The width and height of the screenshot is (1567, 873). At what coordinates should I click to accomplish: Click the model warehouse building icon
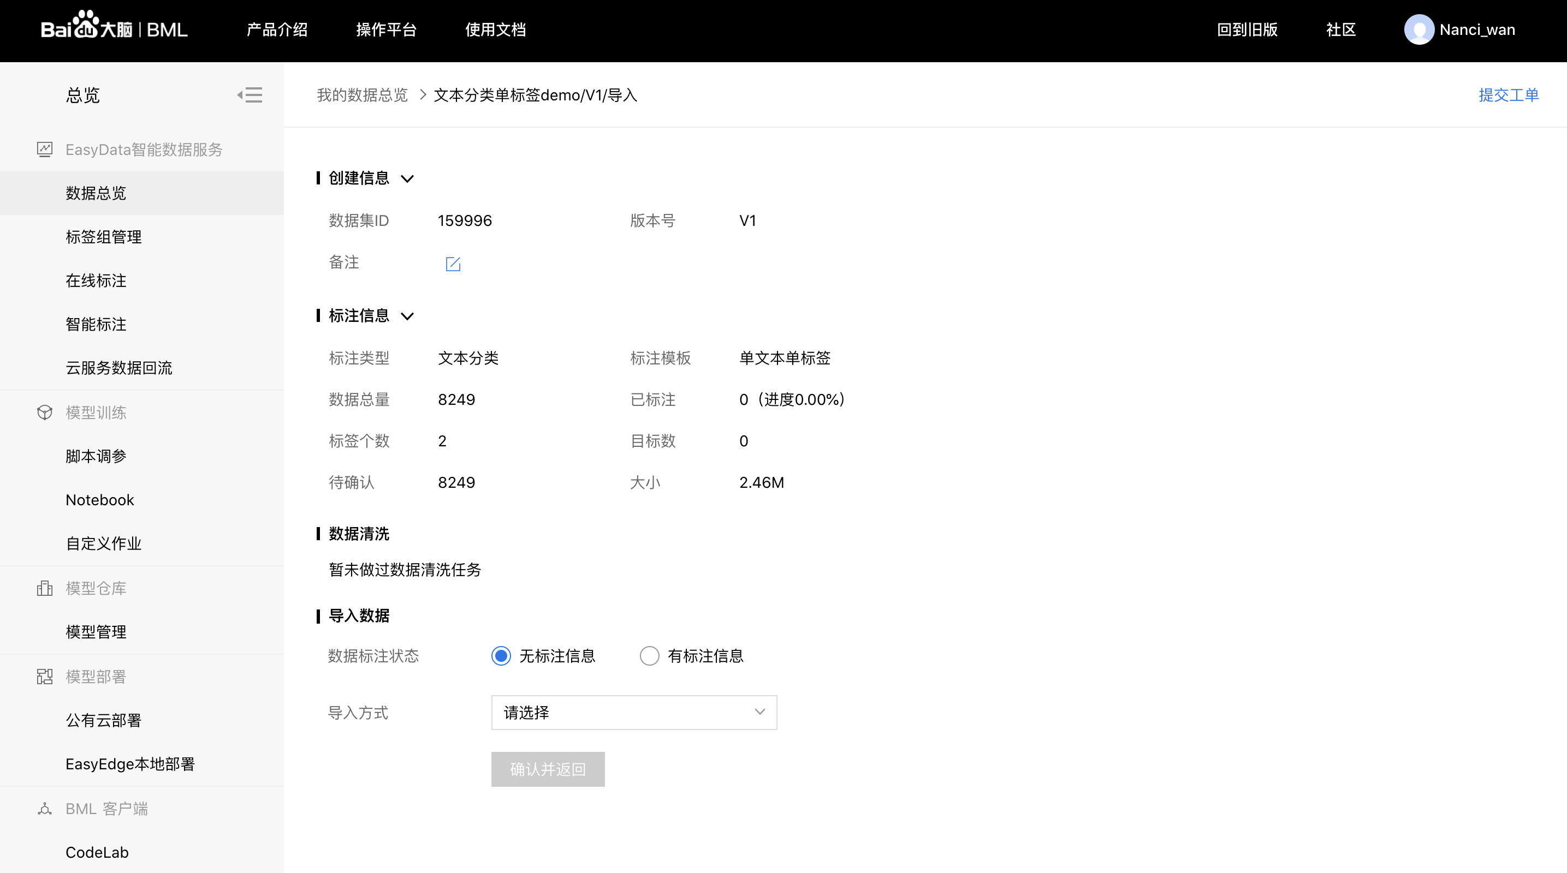click(x=44, y=588)
